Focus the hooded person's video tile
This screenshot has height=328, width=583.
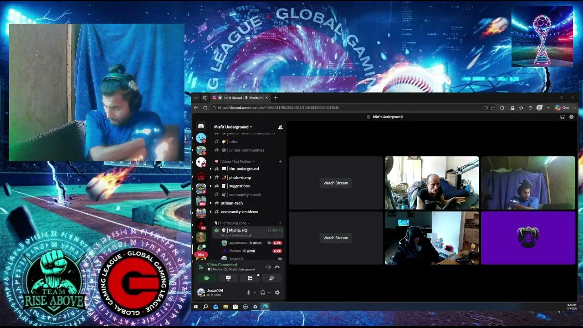(432, 238)
